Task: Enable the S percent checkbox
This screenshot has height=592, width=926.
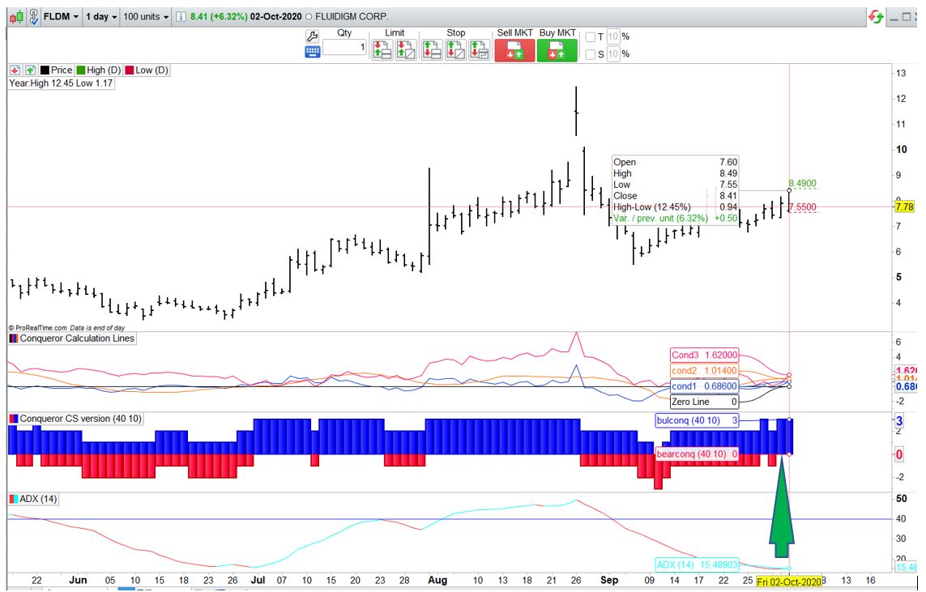Action: tap(590, 54)
